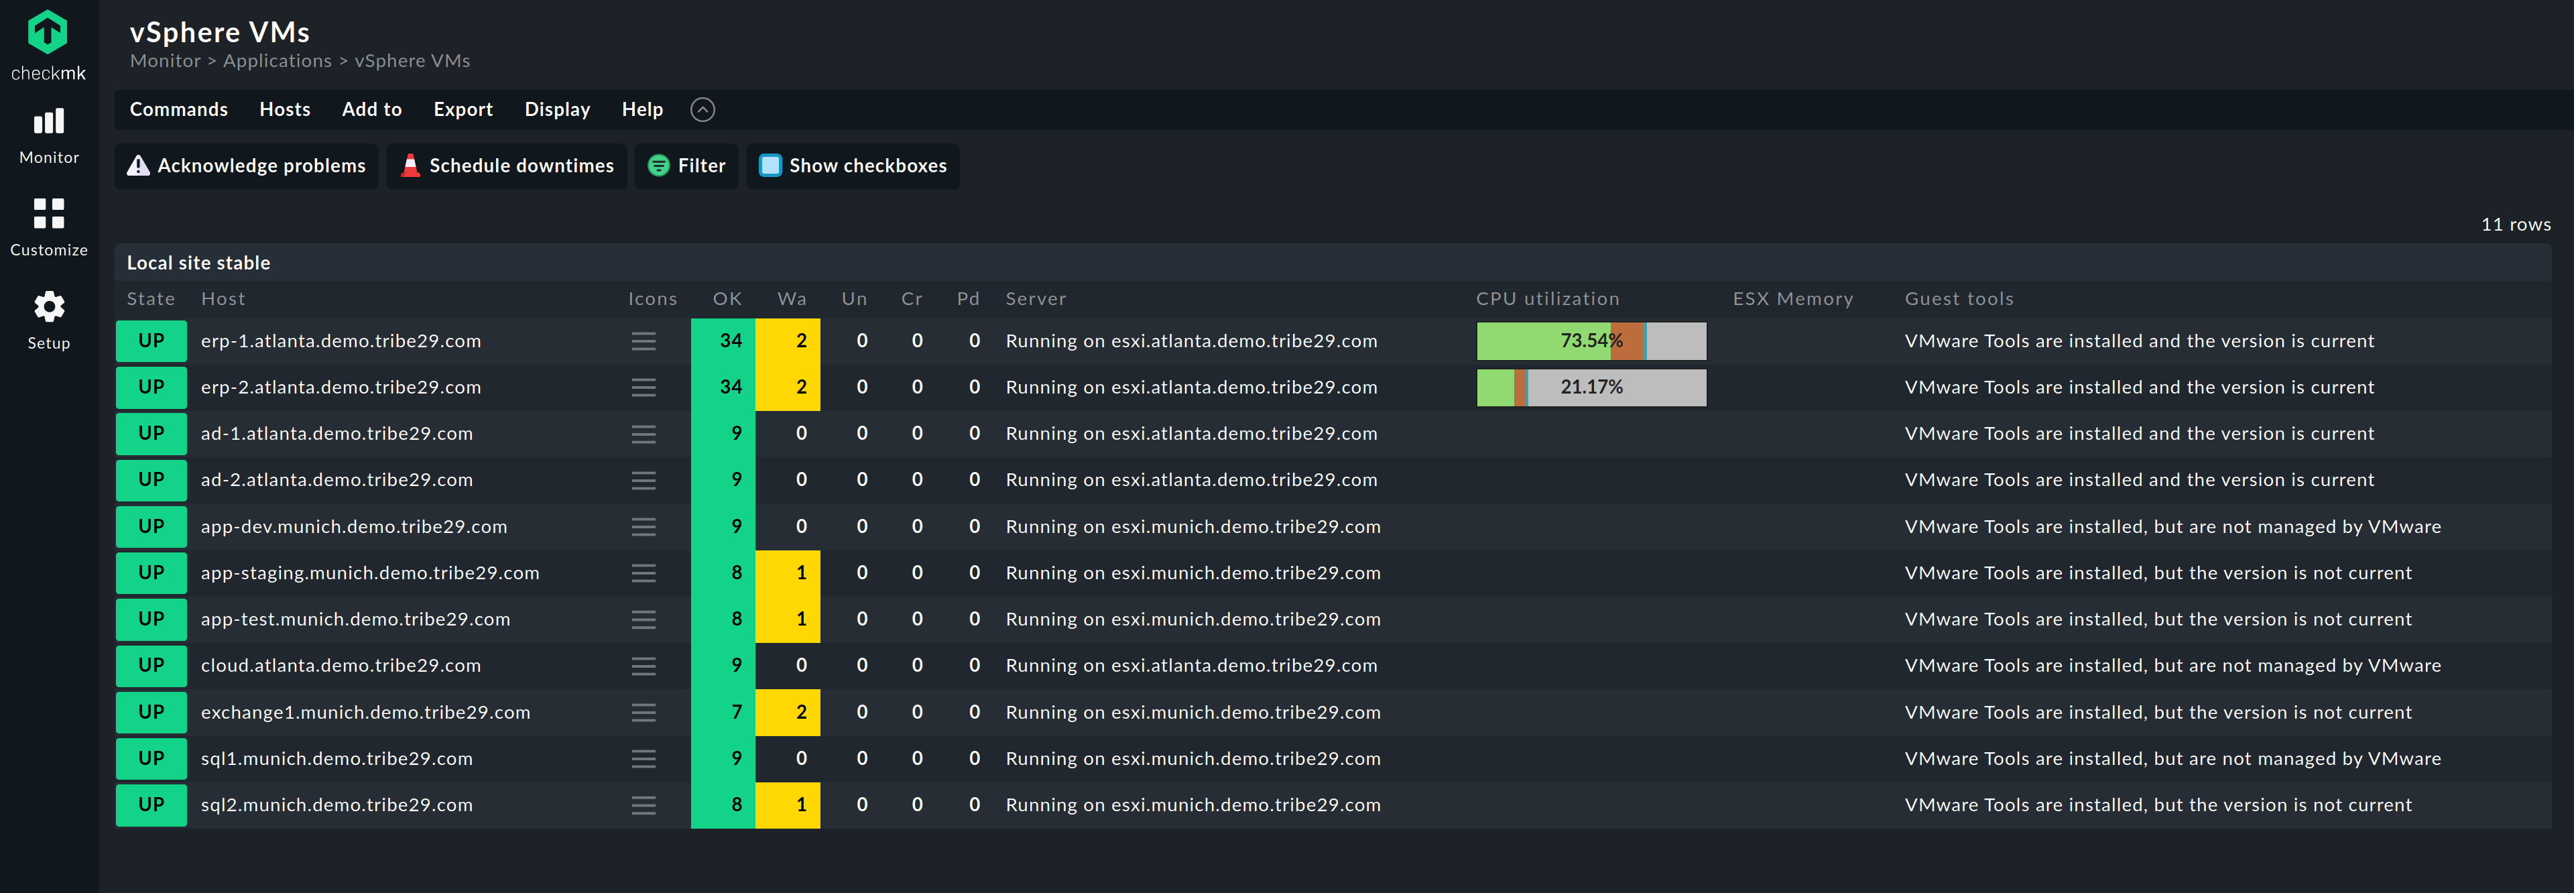This screenshot has width=2574, height=893.
Task: Click the Checkmk logo
Action: [x=48, y=45]
